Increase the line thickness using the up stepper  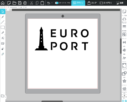[x=24, y=7]
